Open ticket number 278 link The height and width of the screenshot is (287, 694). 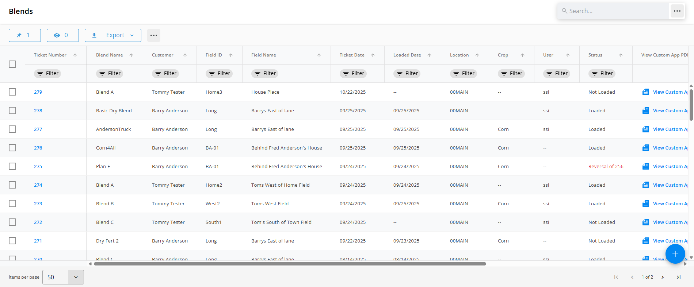pyautogui.click(x=38, y=110)
